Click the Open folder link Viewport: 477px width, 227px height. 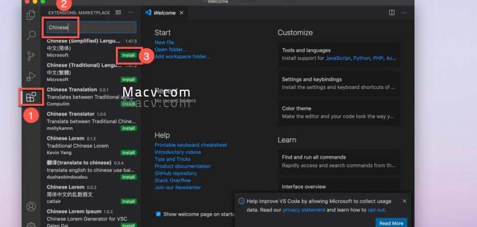click(x=171, y=49)
